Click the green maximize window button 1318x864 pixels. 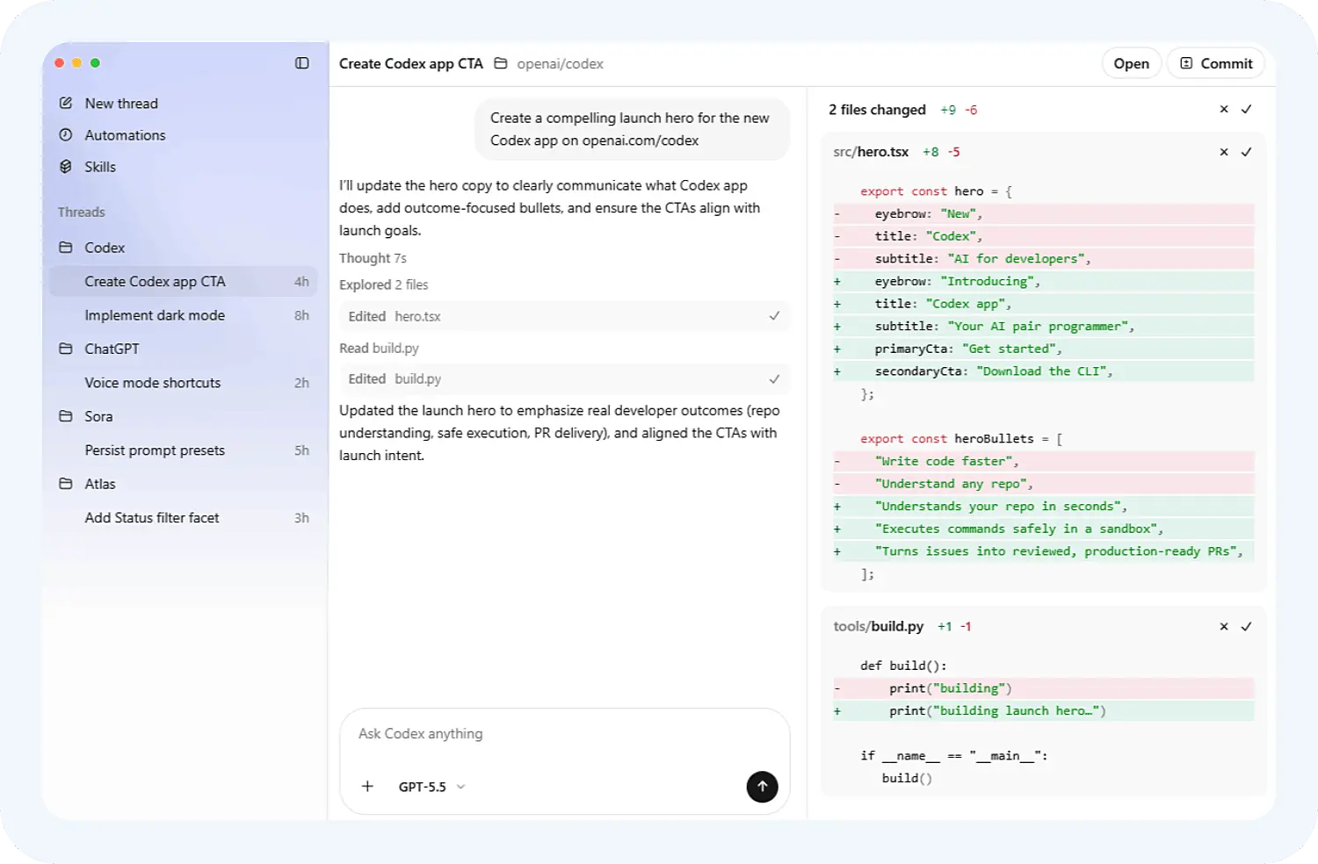pyautogui.click(x=95, y=63)
